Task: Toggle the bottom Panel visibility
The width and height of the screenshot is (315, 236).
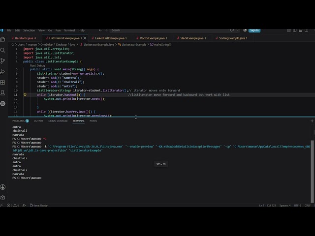Action: click(301, 30)
